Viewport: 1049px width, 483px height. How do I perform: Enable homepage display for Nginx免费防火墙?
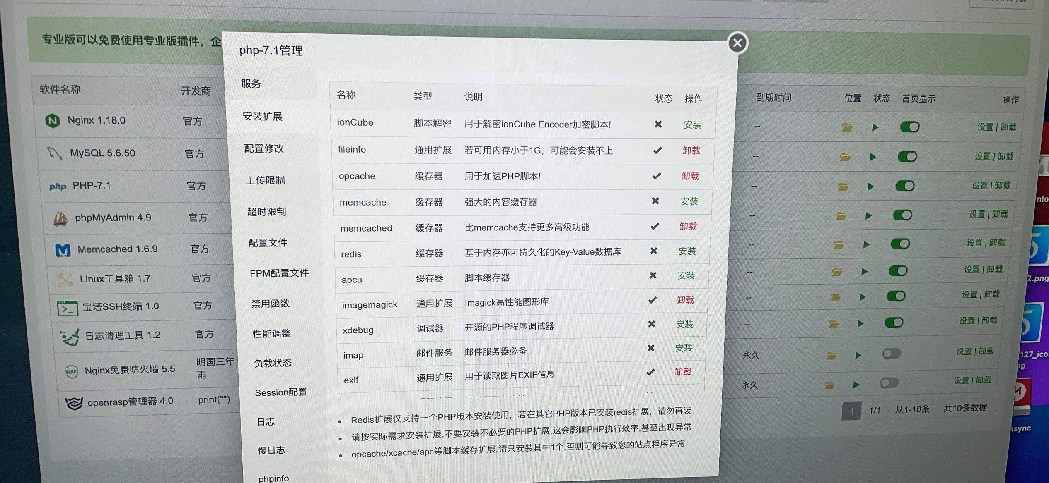click(x=892, y=354)
